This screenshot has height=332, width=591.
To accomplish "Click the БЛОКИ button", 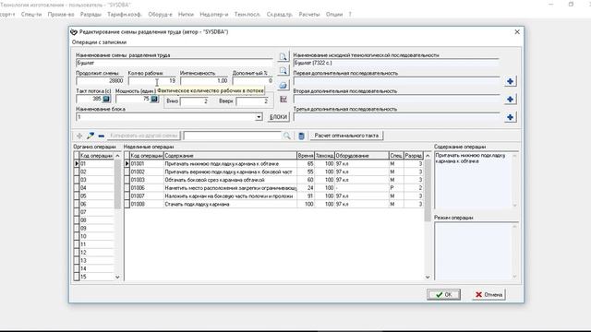I will point(279,117).
